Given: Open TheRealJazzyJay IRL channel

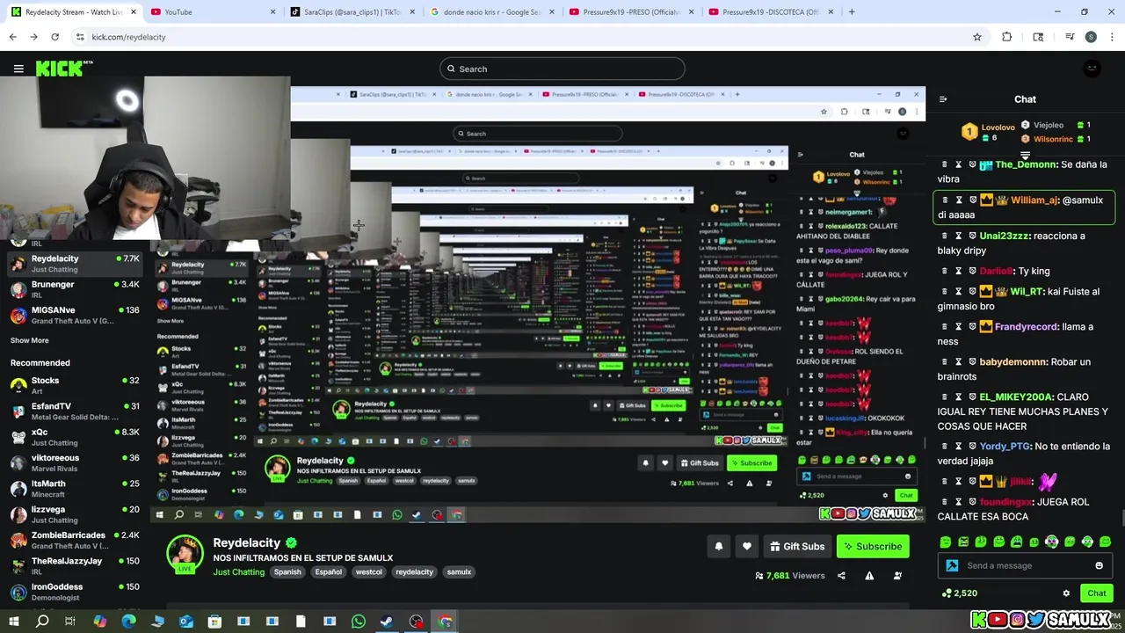Looking at the screenshot, I should [75, 565].
